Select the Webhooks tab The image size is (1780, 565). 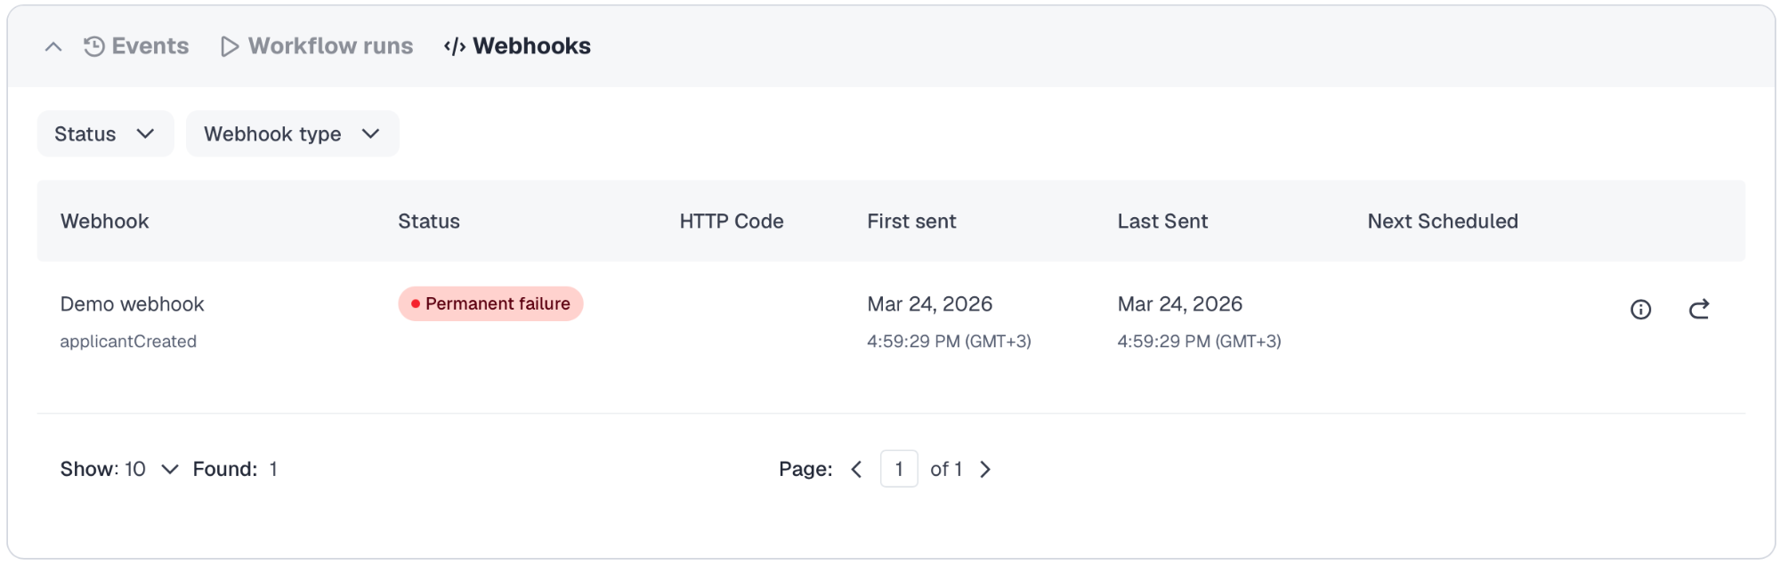pos(518,46)
